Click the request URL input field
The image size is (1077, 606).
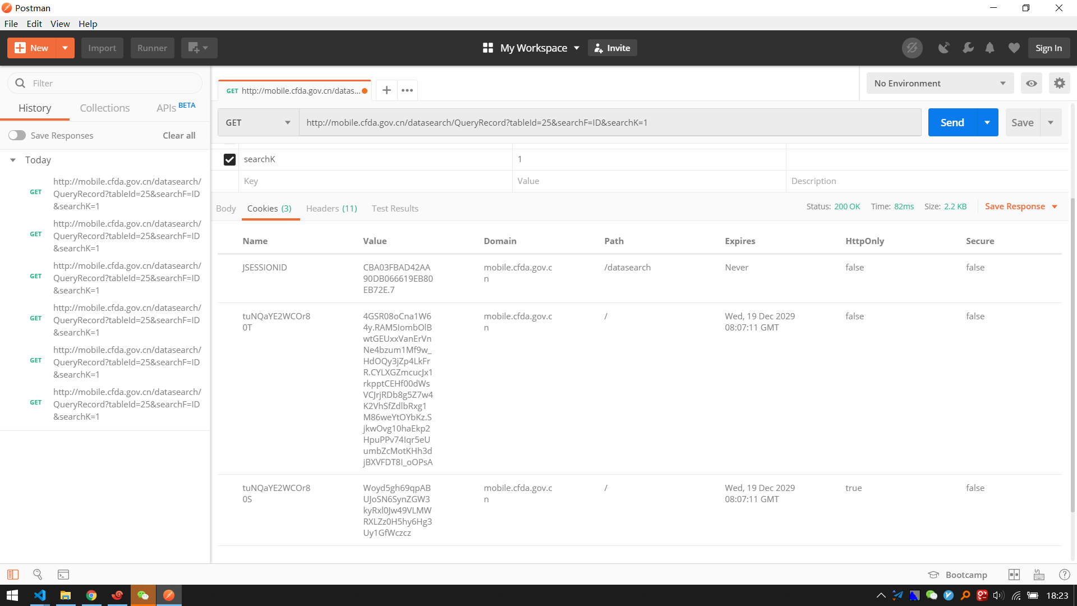point(610,123)
